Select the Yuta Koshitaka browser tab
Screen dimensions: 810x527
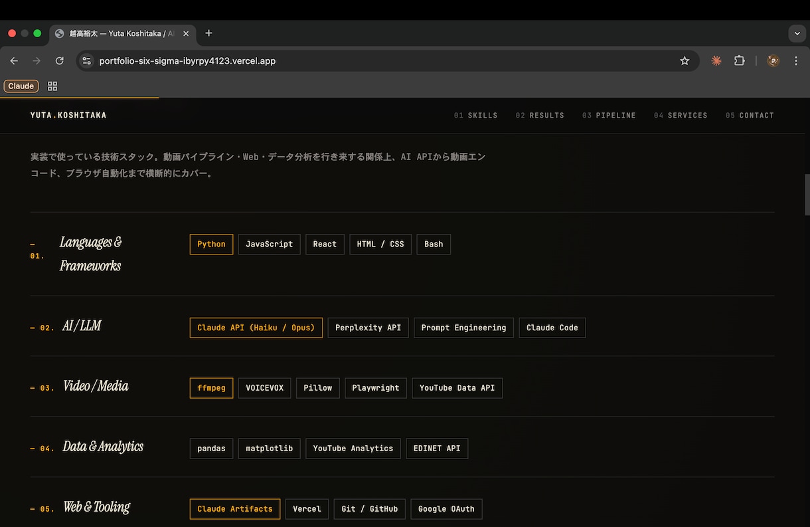(x=122, y=33)
